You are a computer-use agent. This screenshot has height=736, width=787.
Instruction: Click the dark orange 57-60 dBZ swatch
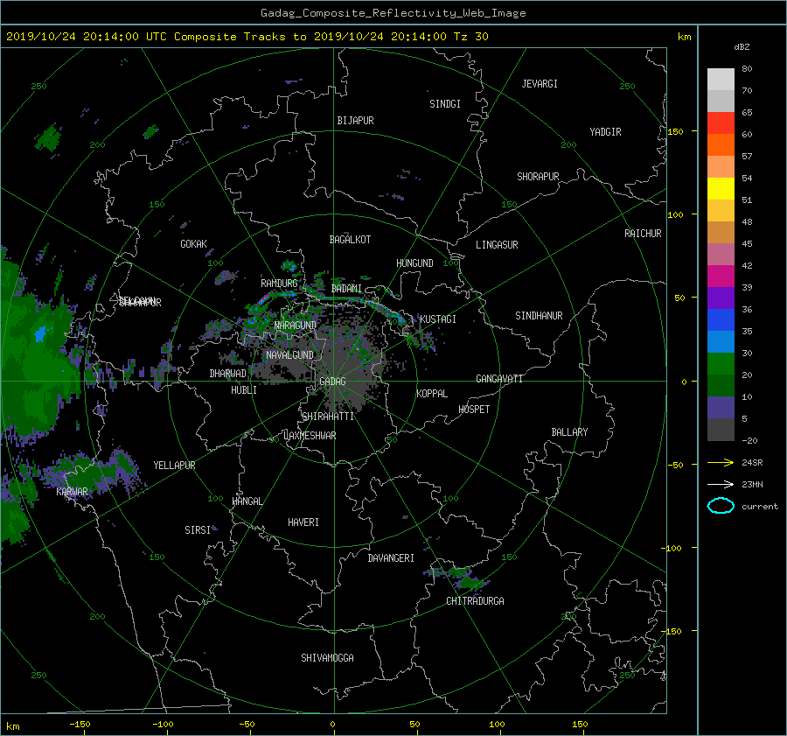(721, 144)
